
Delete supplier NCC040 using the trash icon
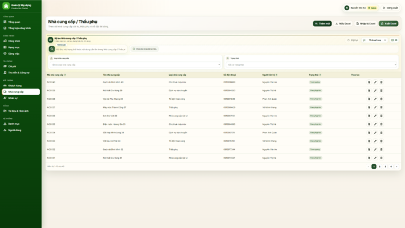click(381, 82)
